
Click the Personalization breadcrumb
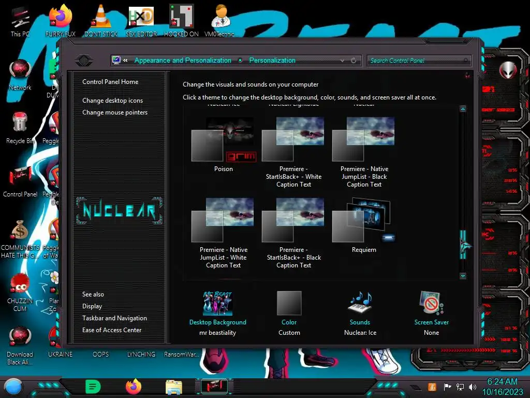pos(272,61)
